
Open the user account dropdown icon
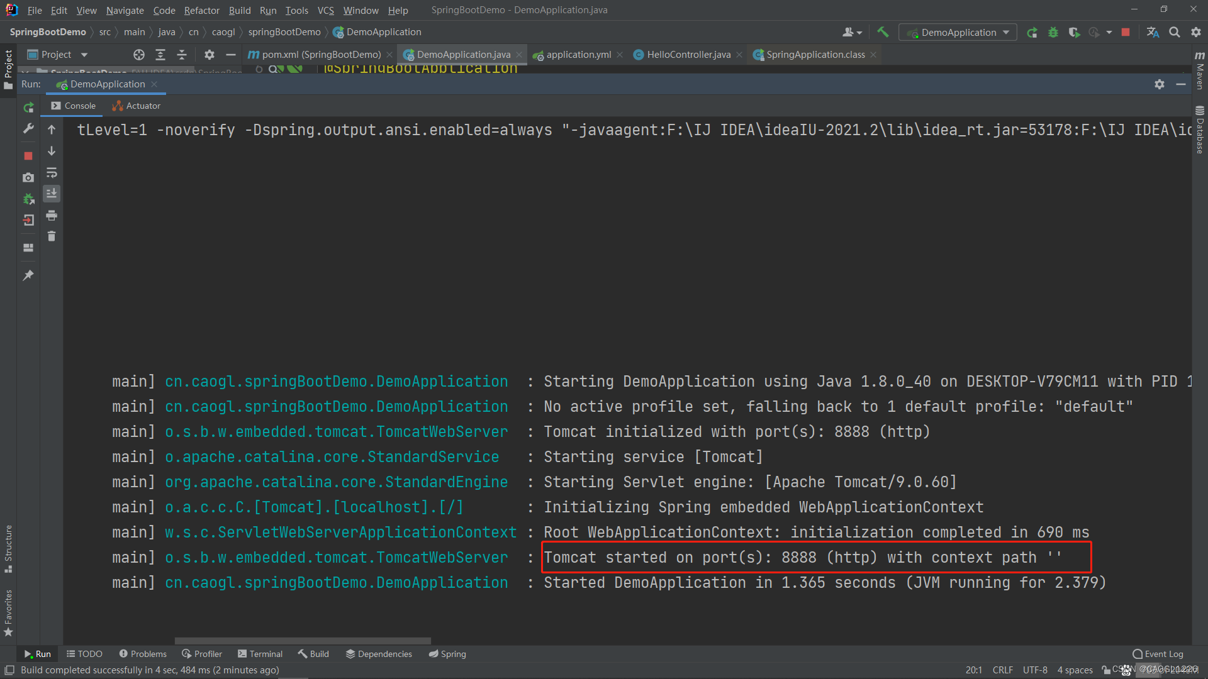[852, 32]
